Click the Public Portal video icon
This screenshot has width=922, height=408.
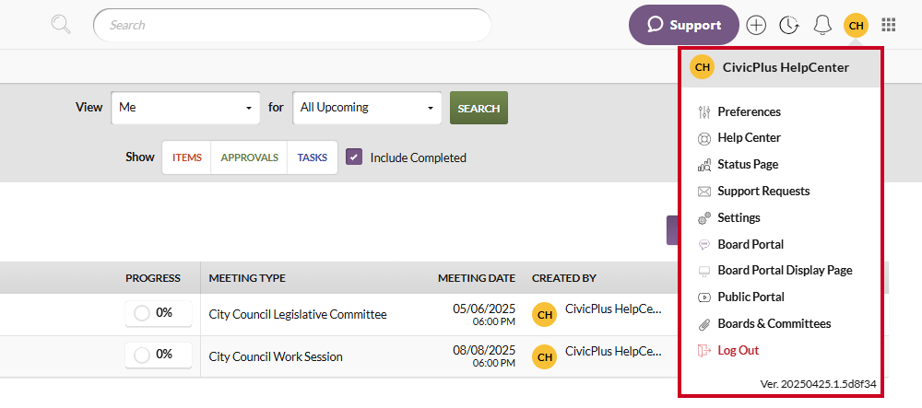tap(703, 297)
